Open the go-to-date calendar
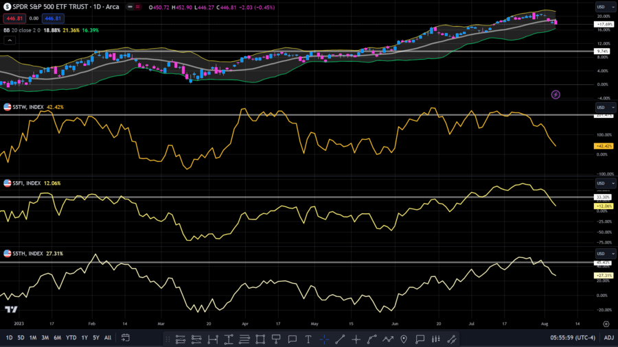 (126, 337)
